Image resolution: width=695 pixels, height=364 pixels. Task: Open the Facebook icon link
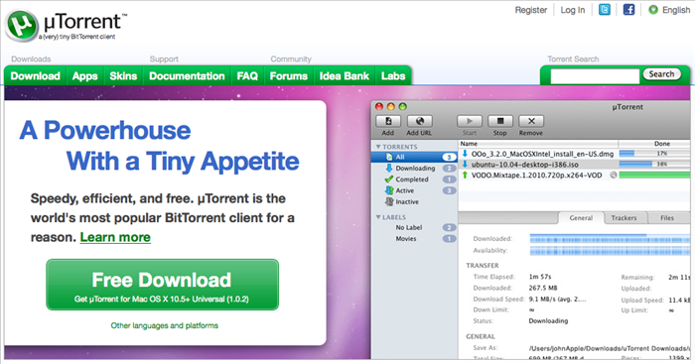(628, 9)
